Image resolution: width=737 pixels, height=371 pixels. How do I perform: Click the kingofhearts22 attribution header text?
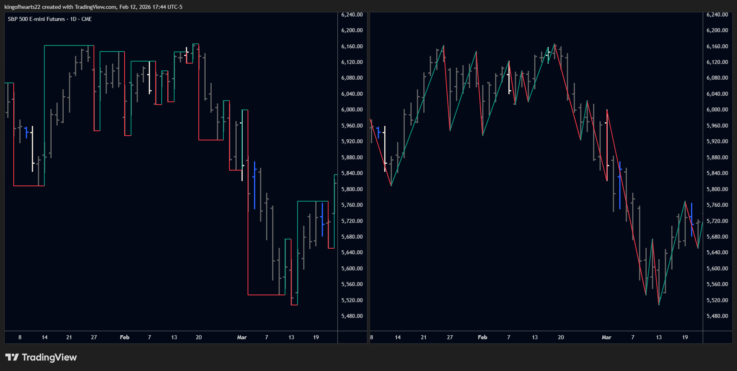(93, 7)
